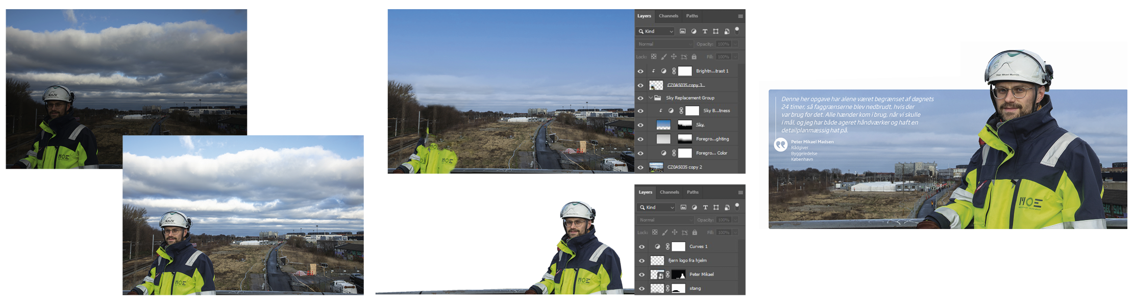Open upper Layers panel hamburger menu

pos(740,16)
